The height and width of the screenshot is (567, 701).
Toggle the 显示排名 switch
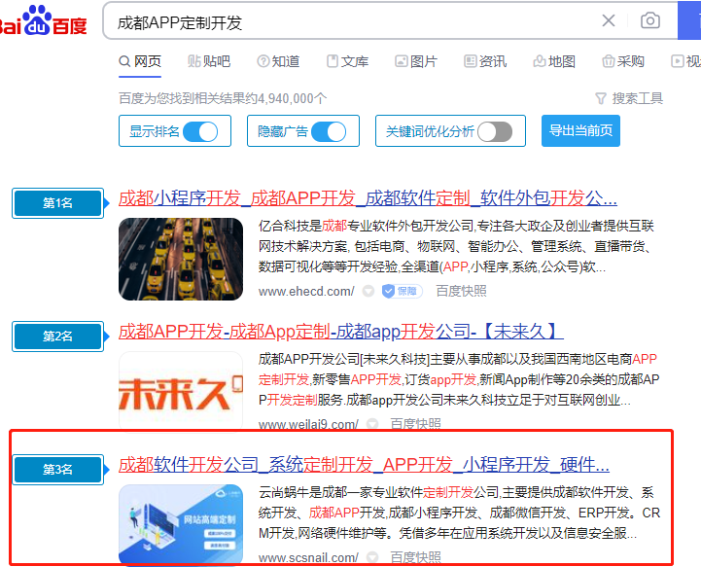(200, 131)
